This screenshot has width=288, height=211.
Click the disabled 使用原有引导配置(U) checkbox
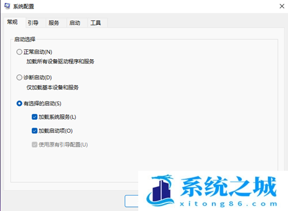click(x=35, y=144)
